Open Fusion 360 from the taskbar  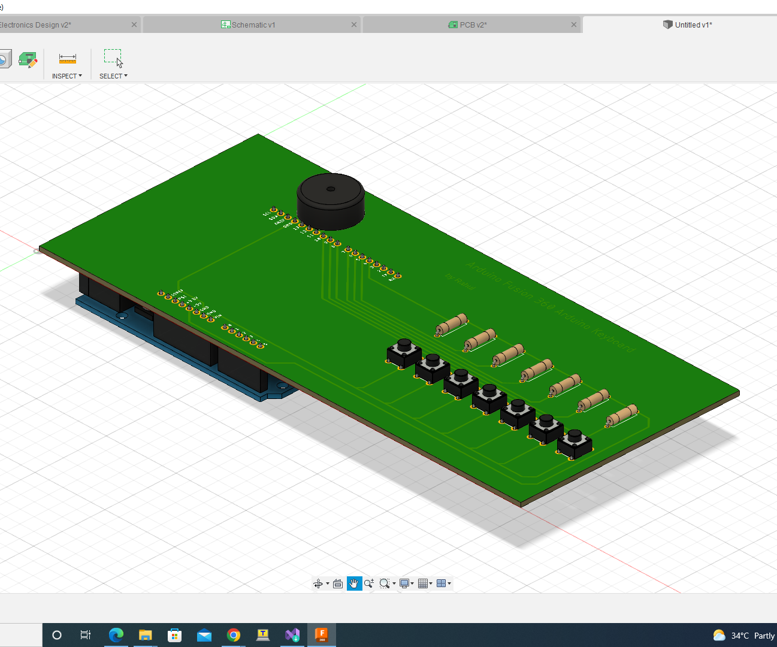coord(322,634)
